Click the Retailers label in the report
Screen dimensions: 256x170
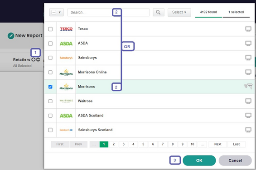tap(22, 60)
